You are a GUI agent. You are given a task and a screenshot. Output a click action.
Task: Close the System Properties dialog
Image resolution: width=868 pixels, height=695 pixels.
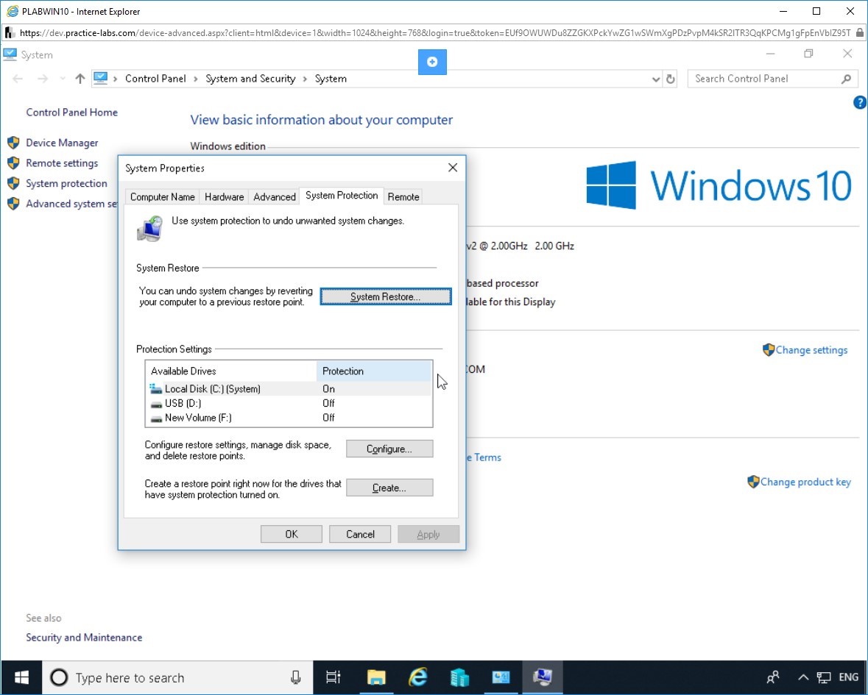[453, 168]
